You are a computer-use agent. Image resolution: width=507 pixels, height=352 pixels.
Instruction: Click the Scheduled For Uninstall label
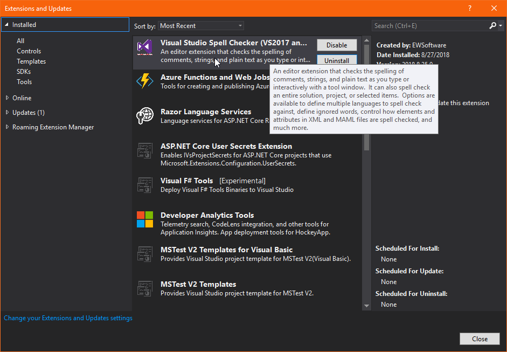[411, 294]
